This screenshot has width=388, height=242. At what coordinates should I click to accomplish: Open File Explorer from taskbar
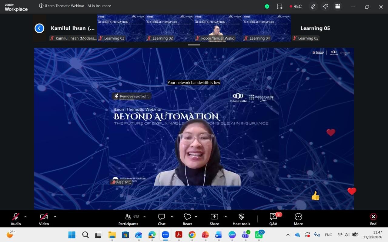pos(112,235)
